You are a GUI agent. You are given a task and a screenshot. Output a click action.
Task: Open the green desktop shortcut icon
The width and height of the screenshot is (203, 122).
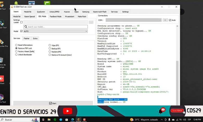47,3
